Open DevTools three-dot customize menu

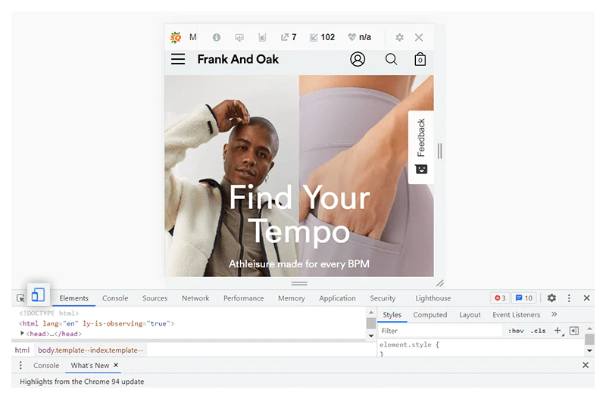tap(569, 298)
